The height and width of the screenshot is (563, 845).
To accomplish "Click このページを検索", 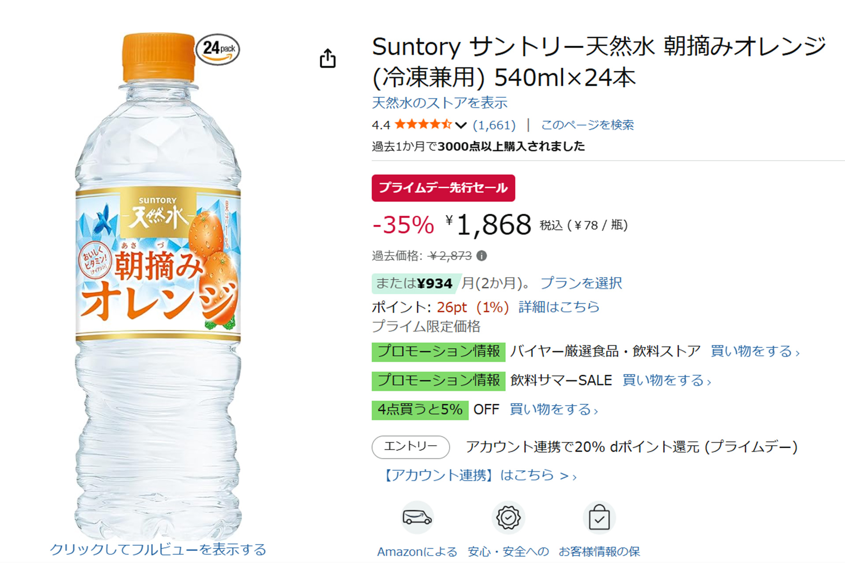I will coord(588,125).
